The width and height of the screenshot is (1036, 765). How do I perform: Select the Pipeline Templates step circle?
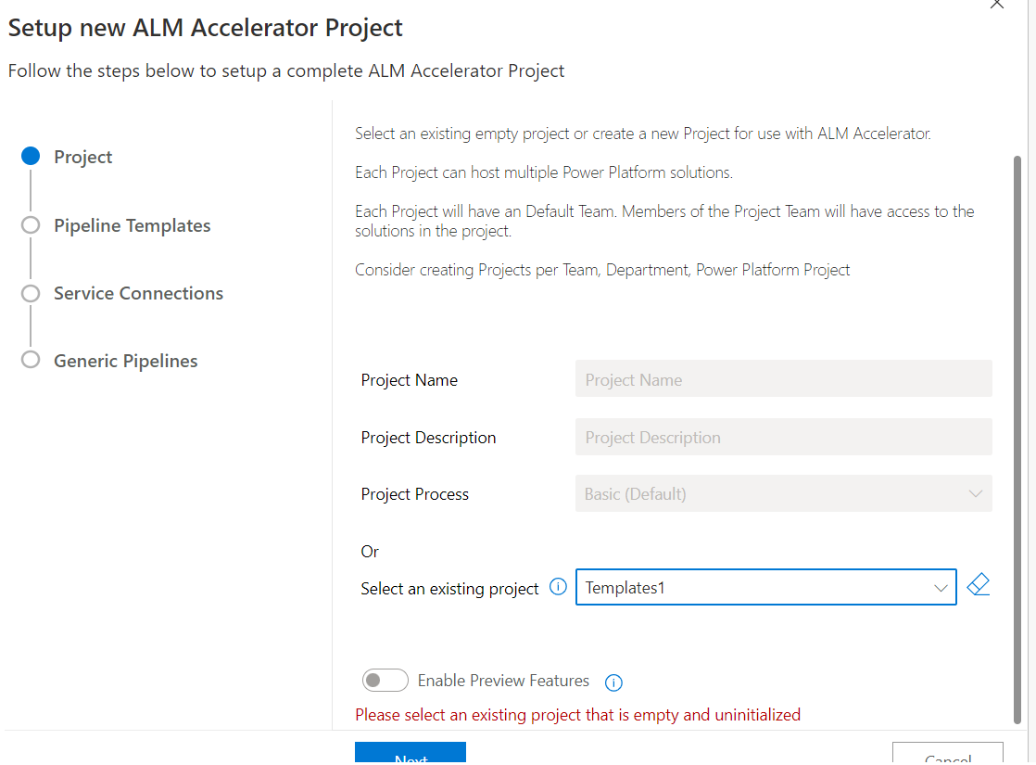(x=31, y=224)
